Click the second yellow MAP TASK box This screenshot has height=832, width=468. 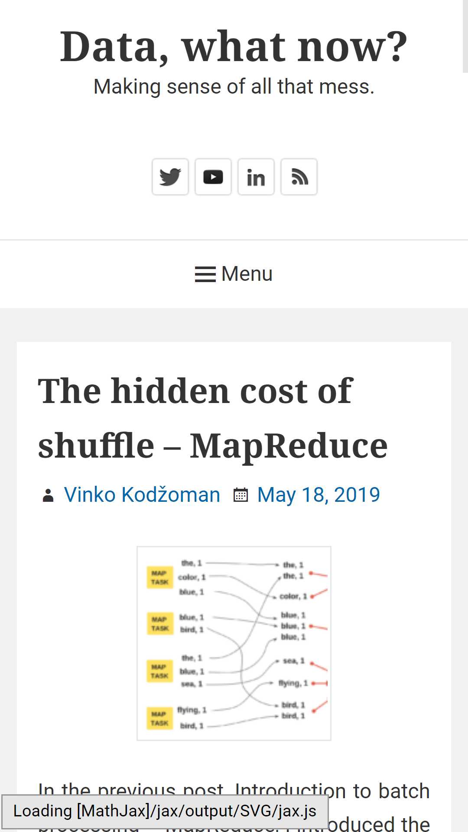pyautogui.click(x=159, y=624)
